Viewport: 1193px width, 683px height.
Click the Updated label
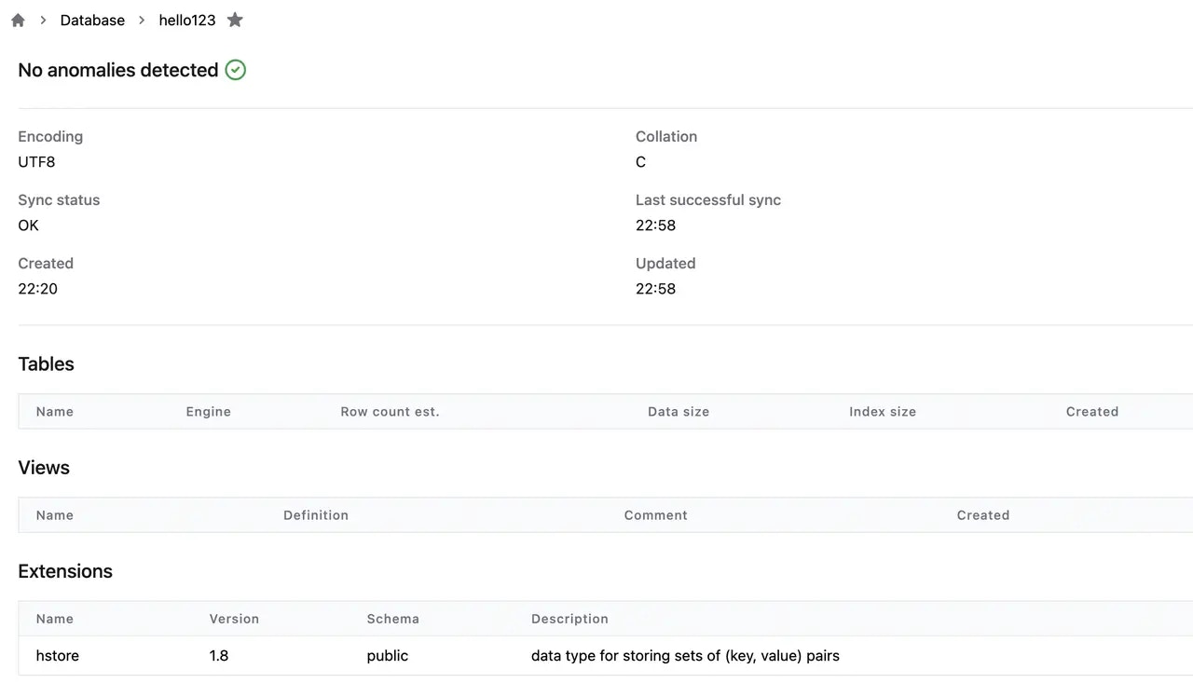(665, 264)
